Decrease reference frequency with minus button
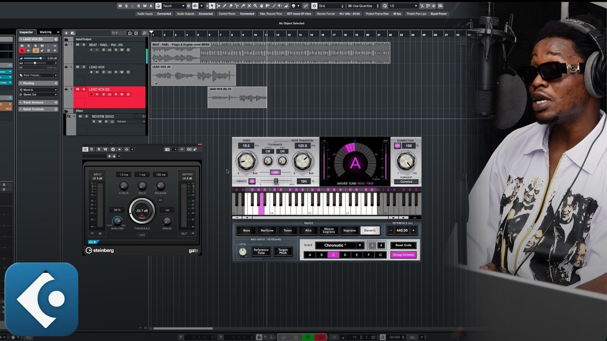 click(391, 230)
